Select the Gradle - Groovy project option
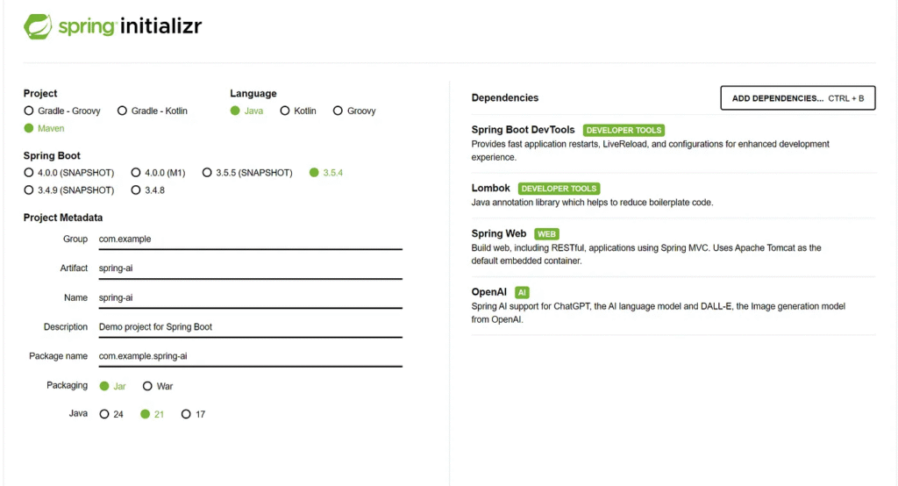 coord(29,111)
